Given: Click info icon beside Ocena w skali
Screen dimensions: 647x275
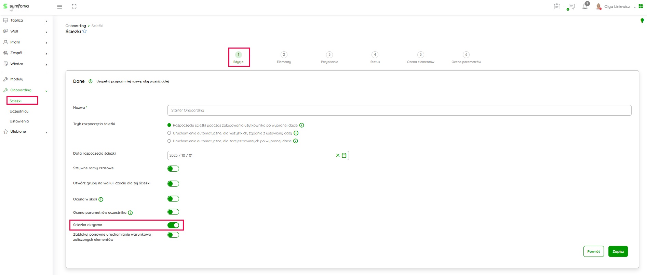Looking at the screenshot, I should point(101,199).
